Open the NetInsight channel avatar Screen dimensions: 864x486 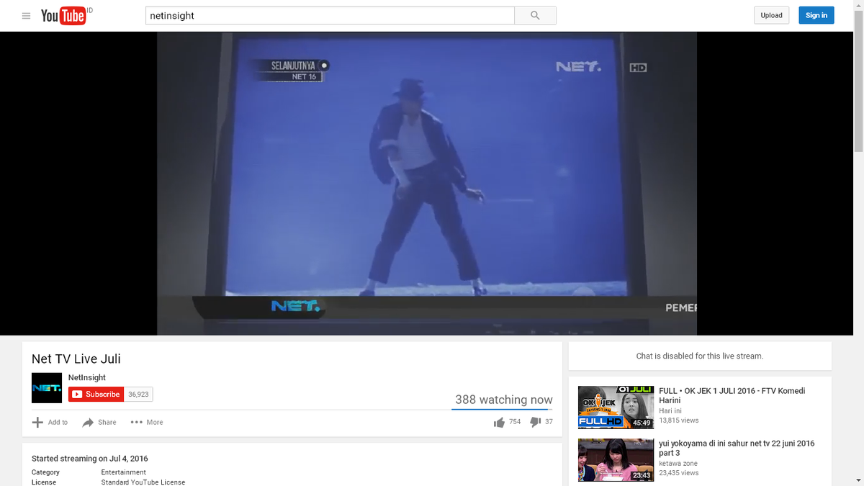[47, 387]
